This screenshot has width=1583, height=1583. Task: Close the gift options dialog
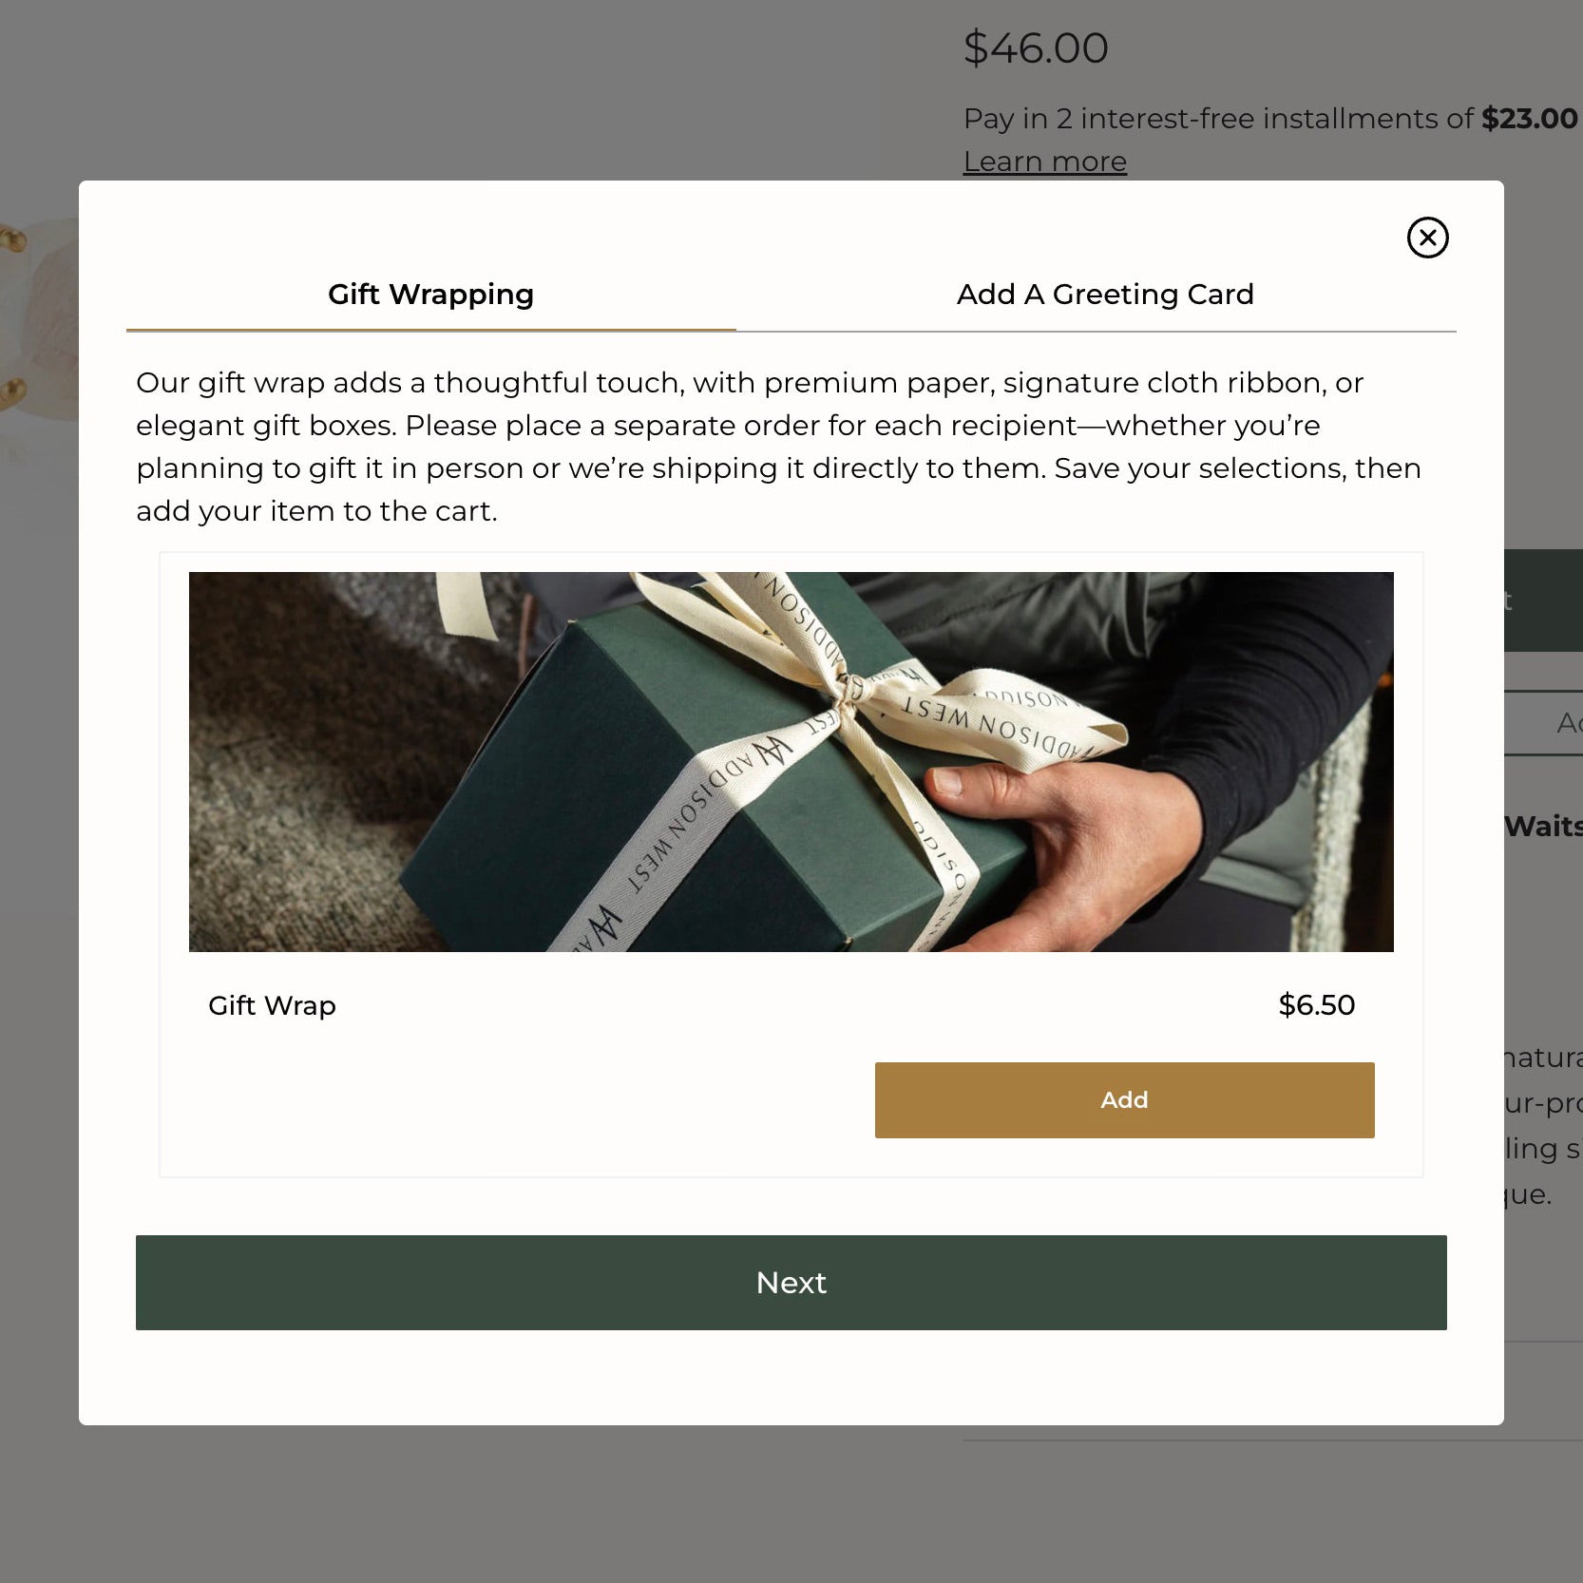[1427, 238]
